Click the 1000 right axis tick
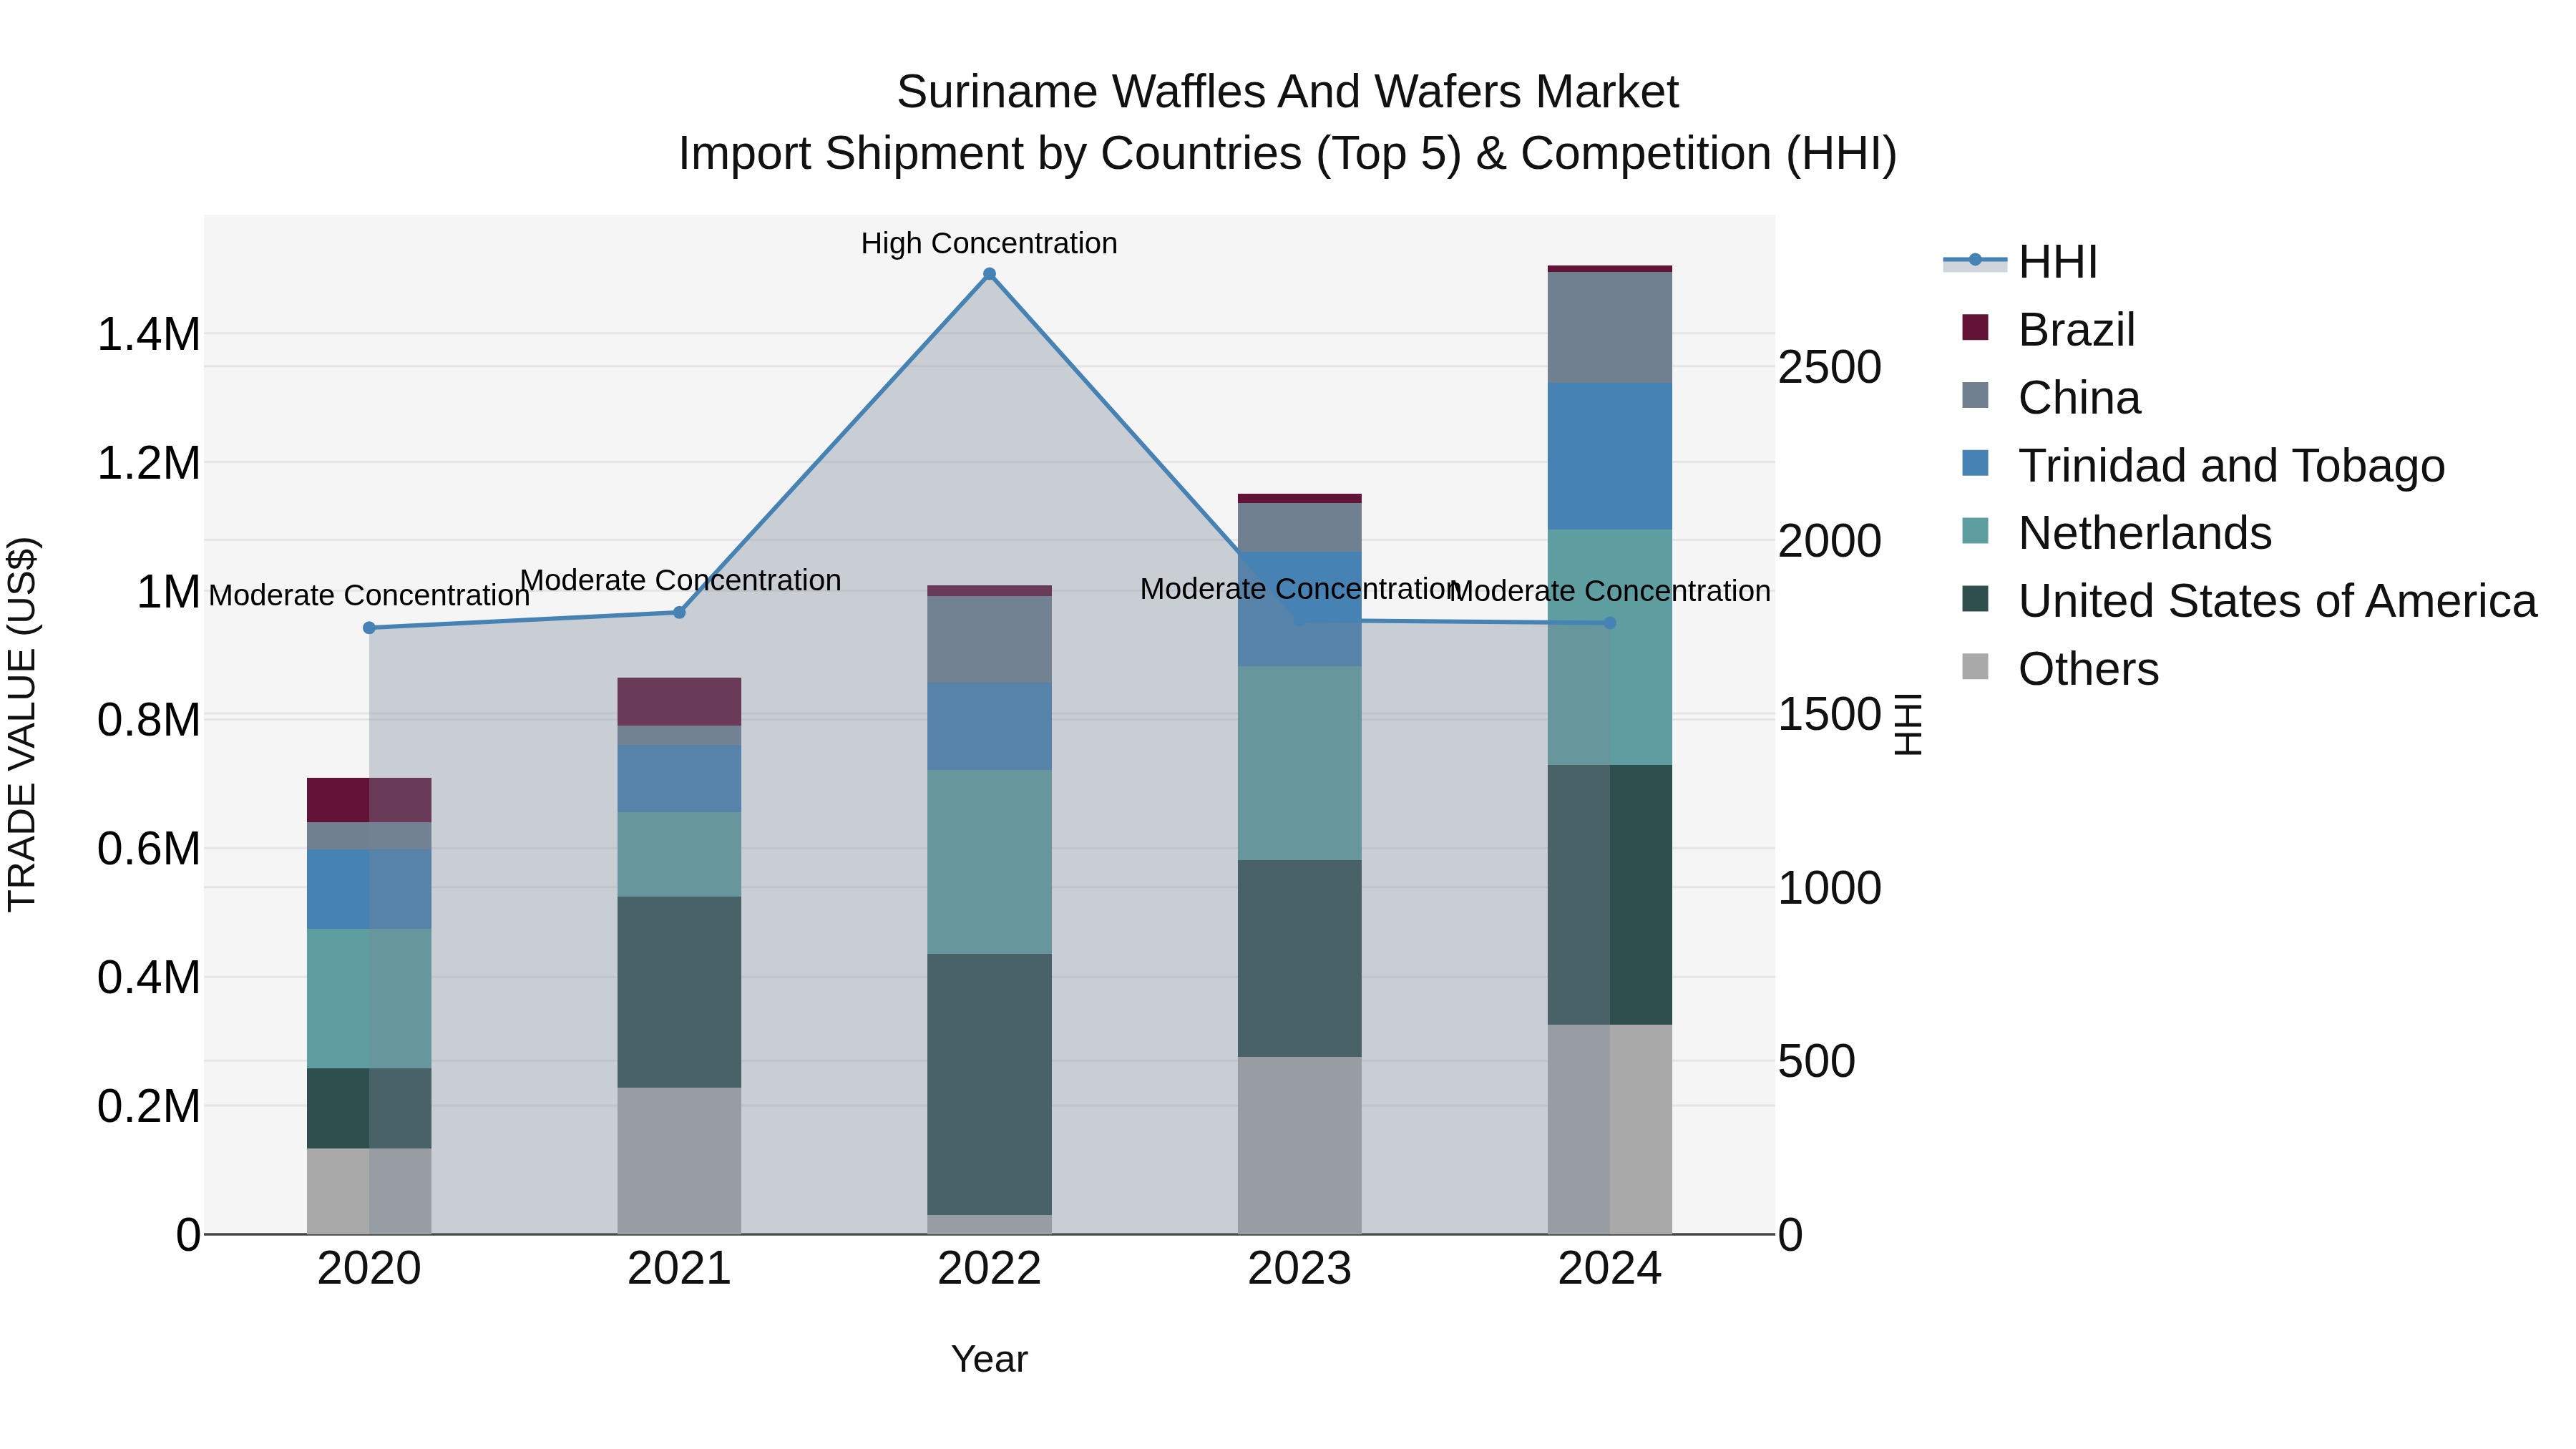Image resolution: width=2576 pixels, height=1449 pixels. [1829, 888]
